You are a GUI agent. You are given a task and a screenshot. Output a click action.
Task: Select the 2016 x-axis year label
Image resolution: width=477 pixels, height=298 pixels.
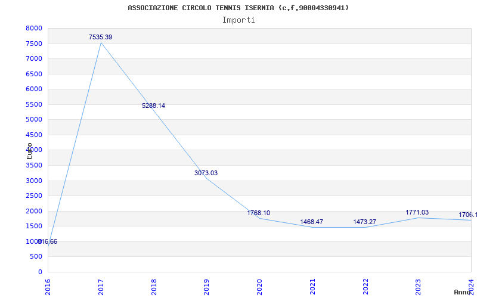[48, 287]
